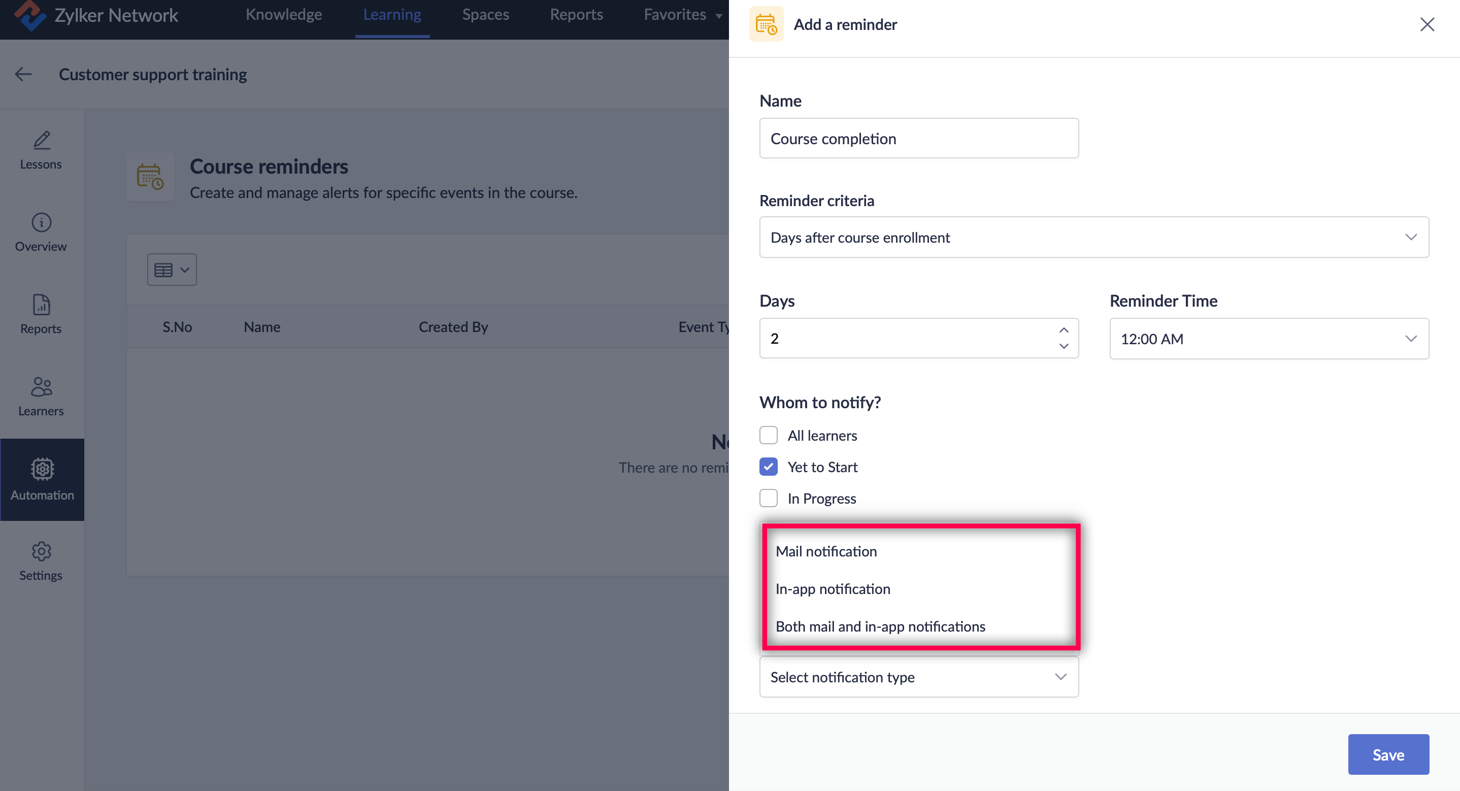
Task: Click the Course reminders calendar icon
Action: point(150,176)
